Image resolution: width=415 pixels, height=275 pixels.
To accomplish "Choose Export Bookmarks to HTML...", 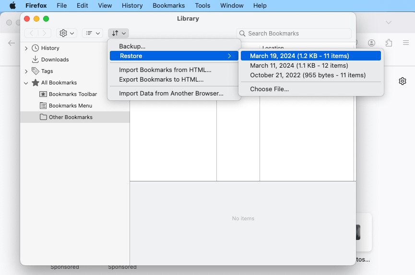I will pyautogui.click(x=174, y=79).
